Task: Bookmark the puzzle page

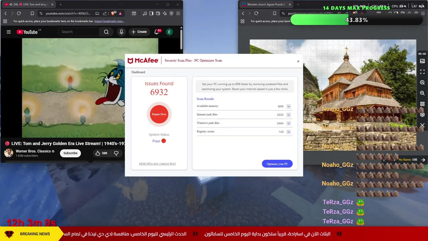Action: [275, 13]
